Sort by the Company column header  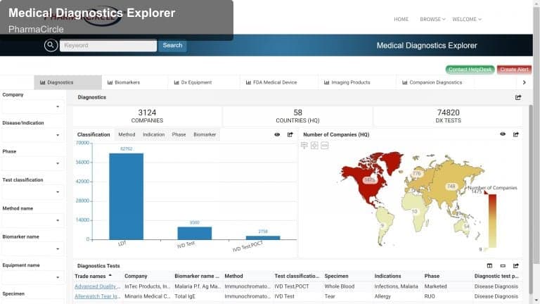click(136, 276)
